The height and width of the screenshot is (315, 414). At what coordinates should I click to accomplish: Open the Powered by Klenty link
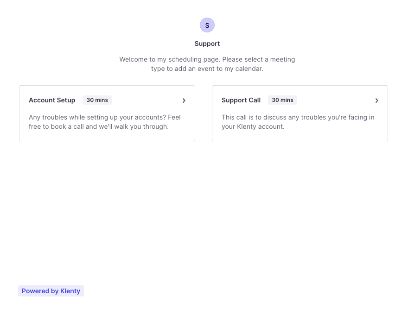(51, 291)
